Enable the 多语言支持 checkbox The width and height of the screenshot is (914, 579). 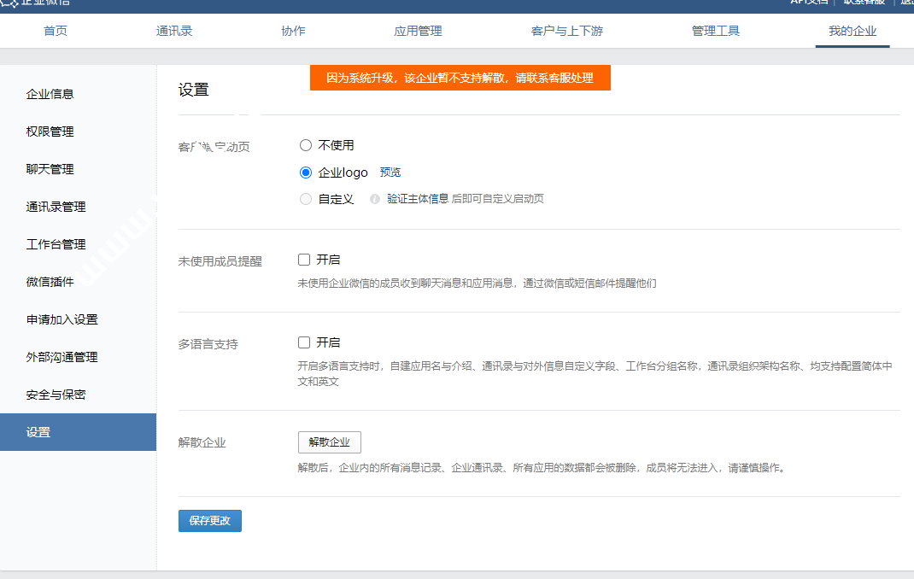[304, 342]
